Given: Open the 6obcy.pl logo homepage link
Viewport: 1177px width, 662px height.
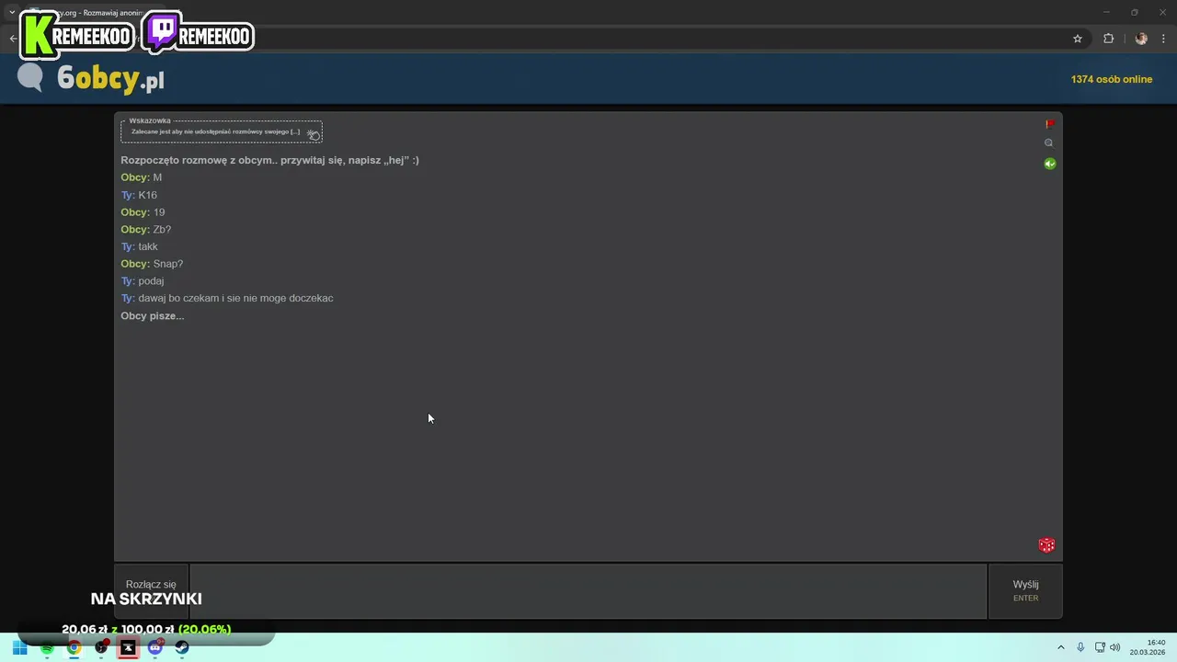Looking at the screenshot, I should coord(90,78).
